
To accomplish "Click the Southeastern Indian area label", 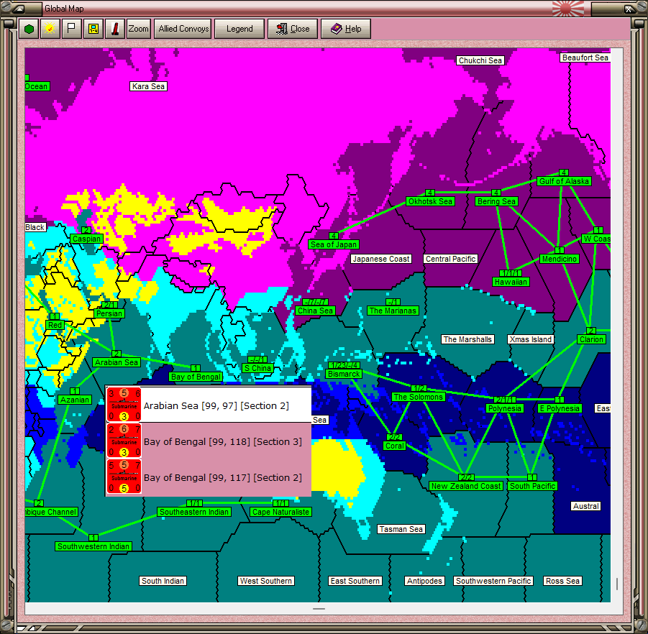I will (194, 512).
